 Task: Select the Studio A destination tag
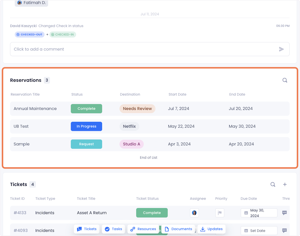point(131,144)
